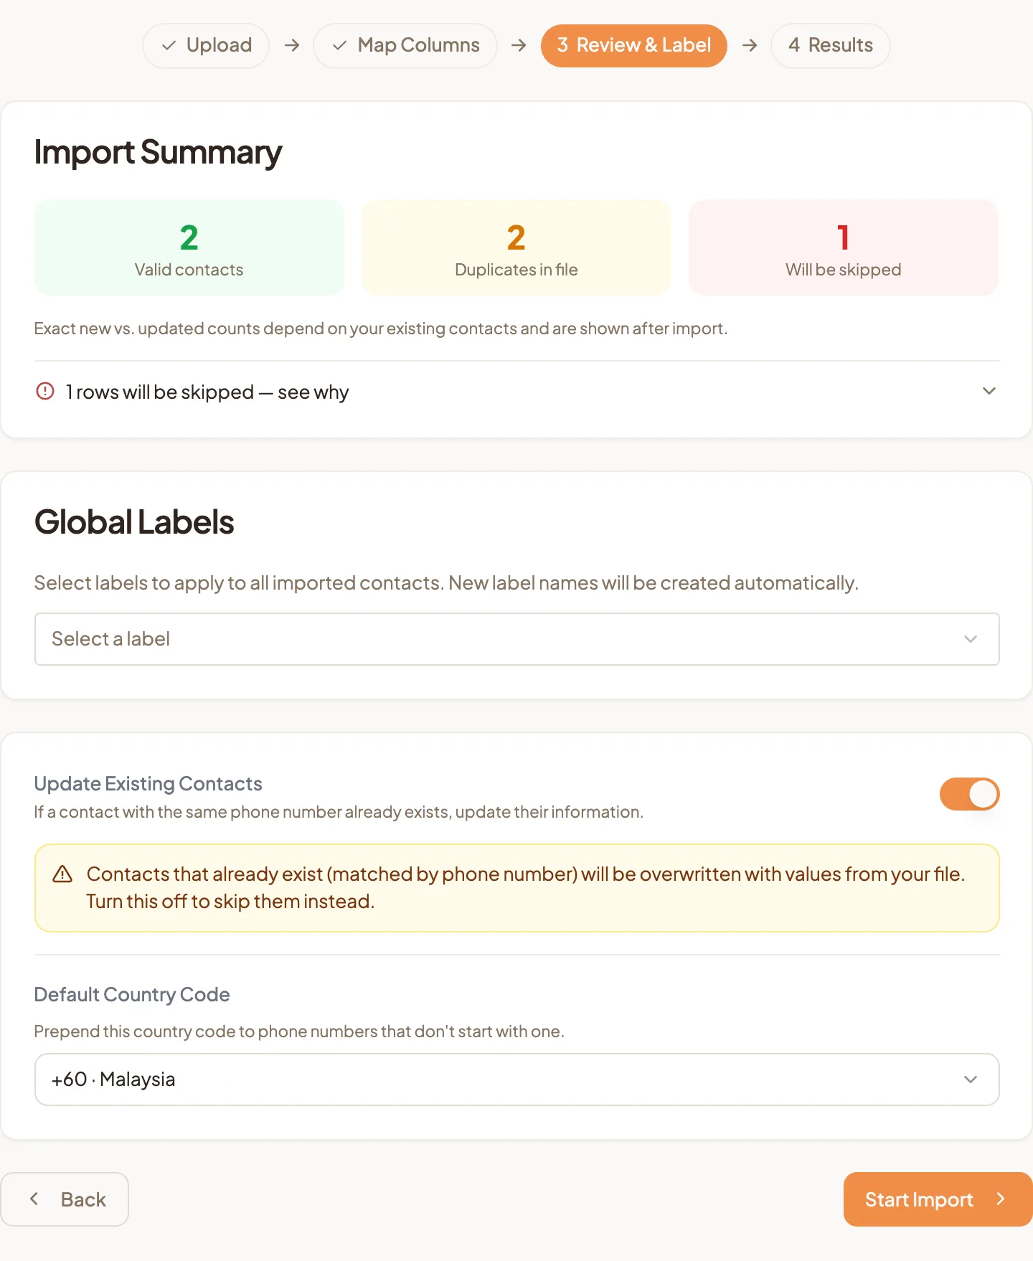1033x1261 pixels.
Task: Click the overwrite warning message text
Action: pos(526,888)
